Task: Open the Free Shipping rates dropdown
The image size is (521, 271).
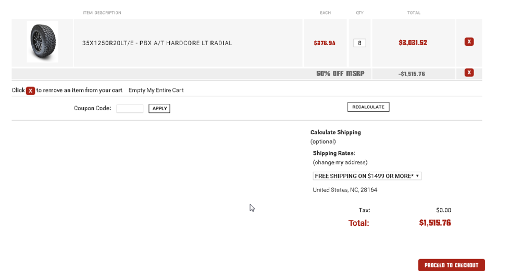Action: (367, 176)
